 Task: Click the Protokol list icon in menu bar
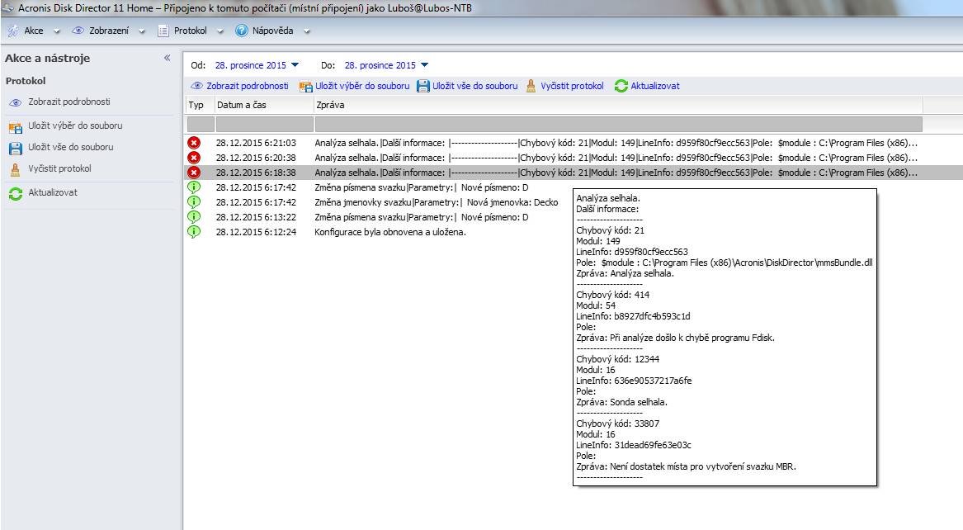coord(163,31)
